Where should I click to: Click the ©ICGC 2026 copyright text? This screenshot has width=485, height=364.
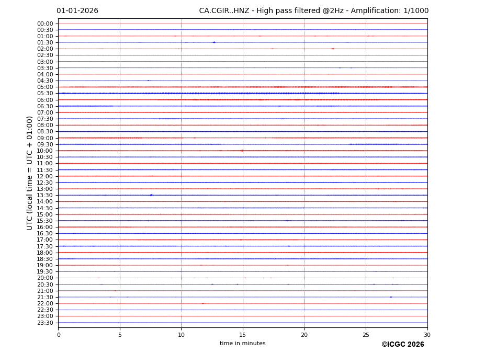point(402,345)
